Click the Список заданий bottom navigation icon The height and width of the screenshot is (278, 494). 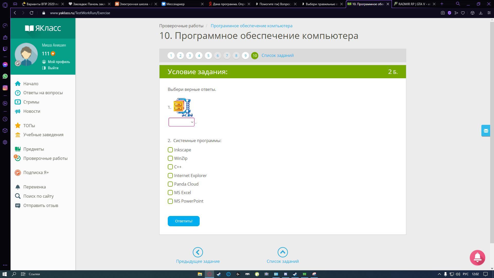(x=283, y=252)
